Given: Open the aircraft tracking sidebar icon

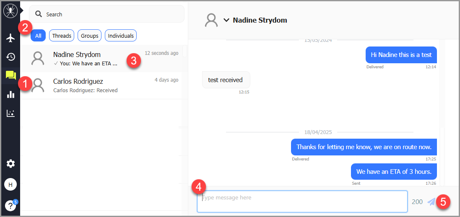Looking at the screenshot, I should [10, 38].
